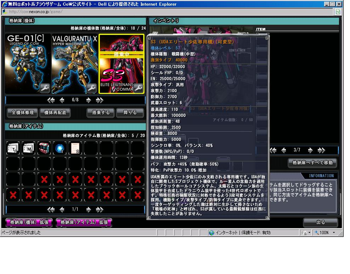
Task: Click the wrench icon on GE-01[C] card
Action: [45, 88]
